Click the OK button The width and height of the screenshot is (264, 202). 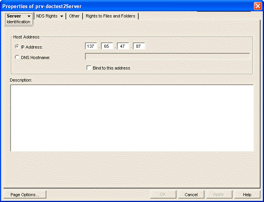point(163,195)
